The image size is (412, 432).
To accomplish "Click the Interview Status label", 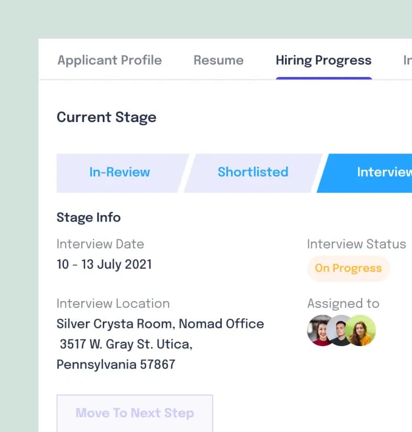I will pyautogui.click(x=356, y=244).
